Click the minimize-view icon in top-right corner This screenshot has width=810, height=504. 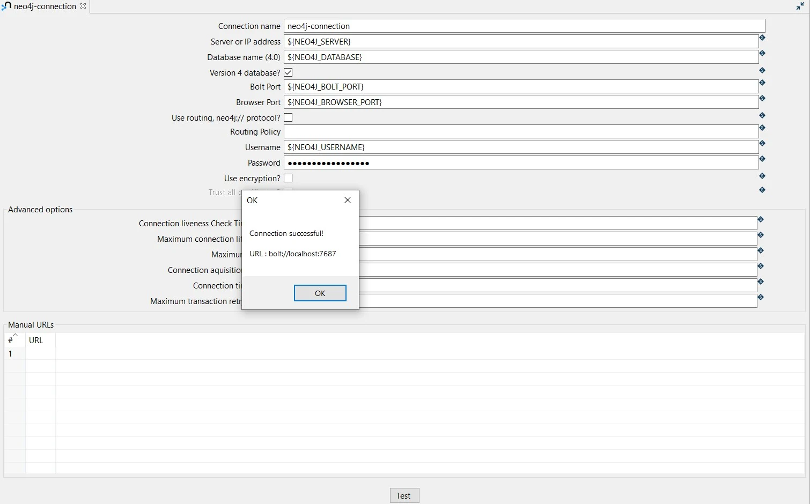tap(800, 6)
